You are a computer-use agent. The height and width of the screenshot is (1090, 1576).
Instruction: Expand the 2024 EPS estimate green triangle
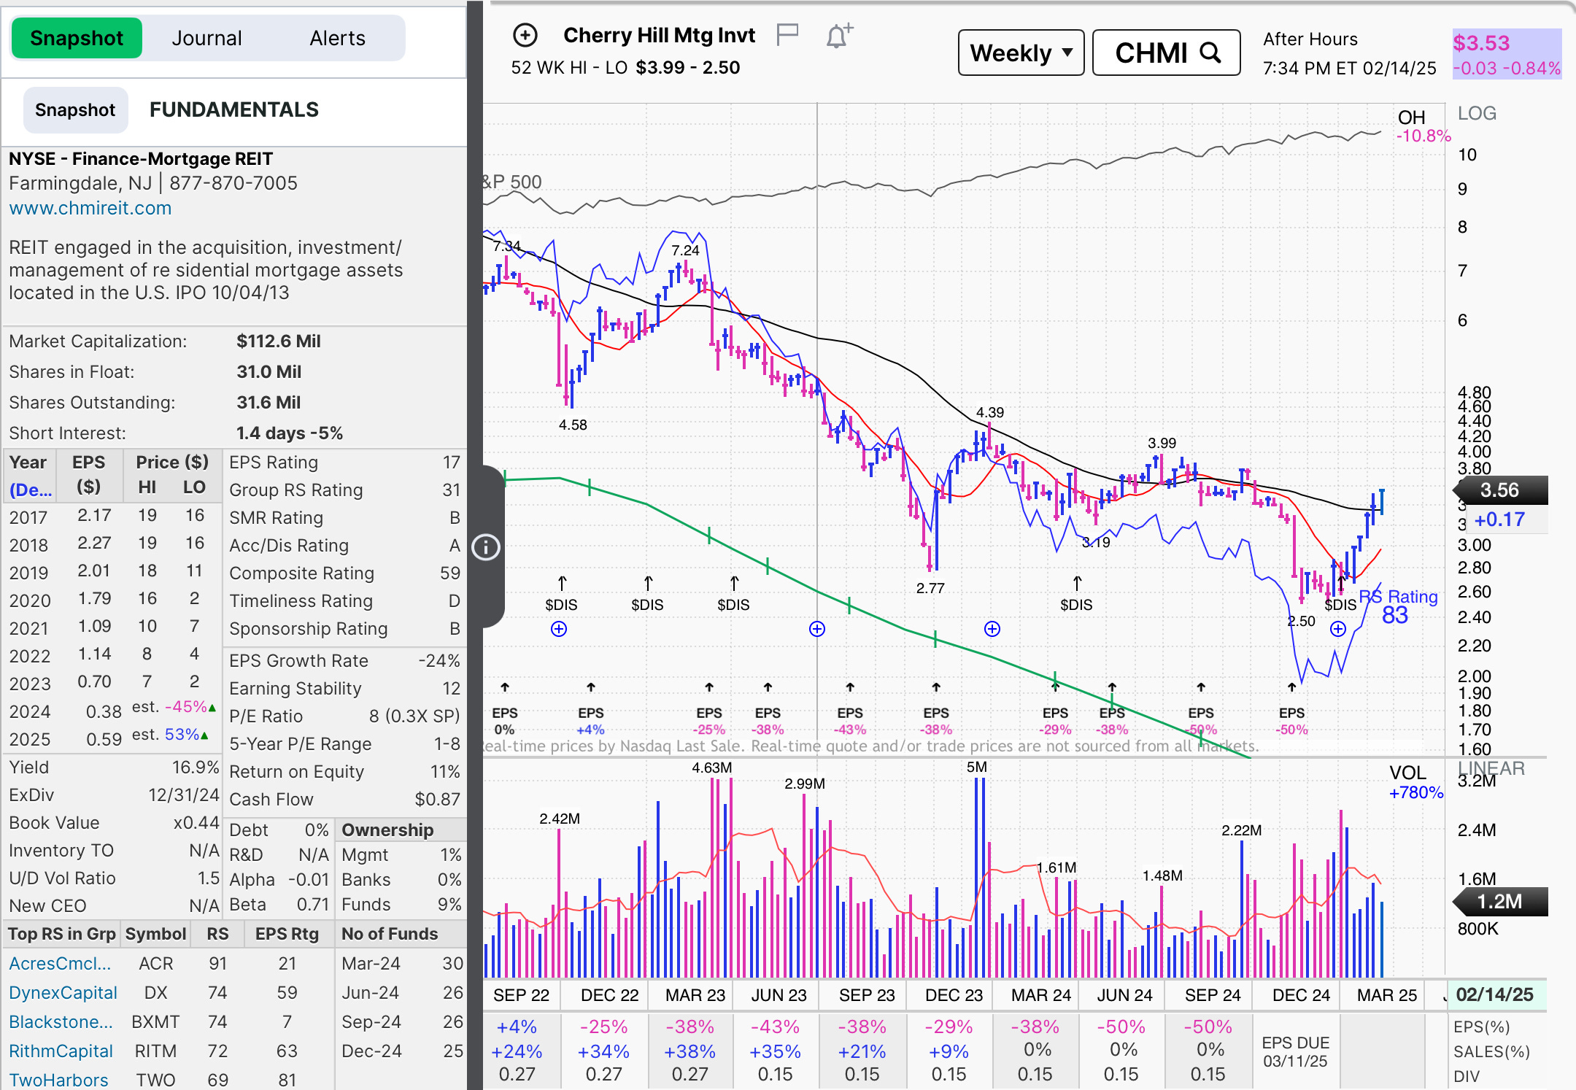tap(212, 708)
